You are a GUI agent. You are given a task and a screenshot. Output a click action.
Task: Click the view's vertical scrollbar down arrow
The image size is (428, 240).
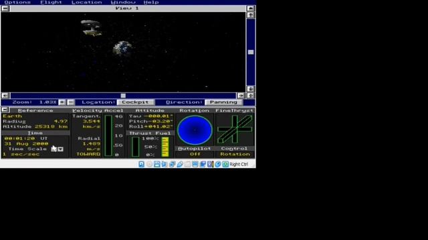click(251, 89)
